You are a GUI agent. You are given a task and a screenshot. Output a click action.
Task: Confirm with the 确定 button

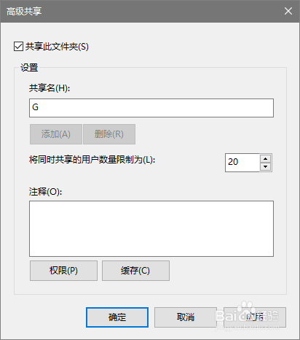pyautogui.click(x=117, y=317)
